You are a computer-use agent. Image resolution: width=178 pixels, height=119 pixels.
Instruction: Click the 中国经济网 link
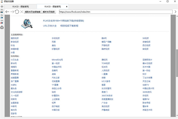(56, 67)
